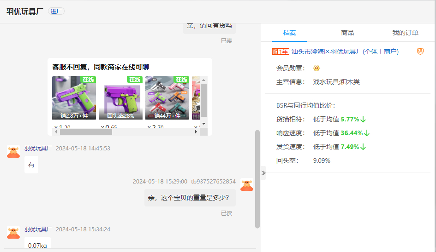Viewport: 436px width, 252px height.
Task: Open the purple-green pistol toy priced ¥1.20
Action: (74, 97)
